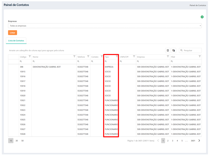
Task: Click the Filial cell in row 15927
Action: [x=186, y=129]
